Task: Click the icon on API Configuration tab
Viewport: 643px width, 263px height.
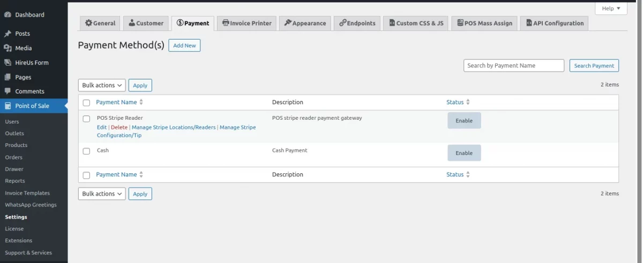Action: [x=529, y=23]
